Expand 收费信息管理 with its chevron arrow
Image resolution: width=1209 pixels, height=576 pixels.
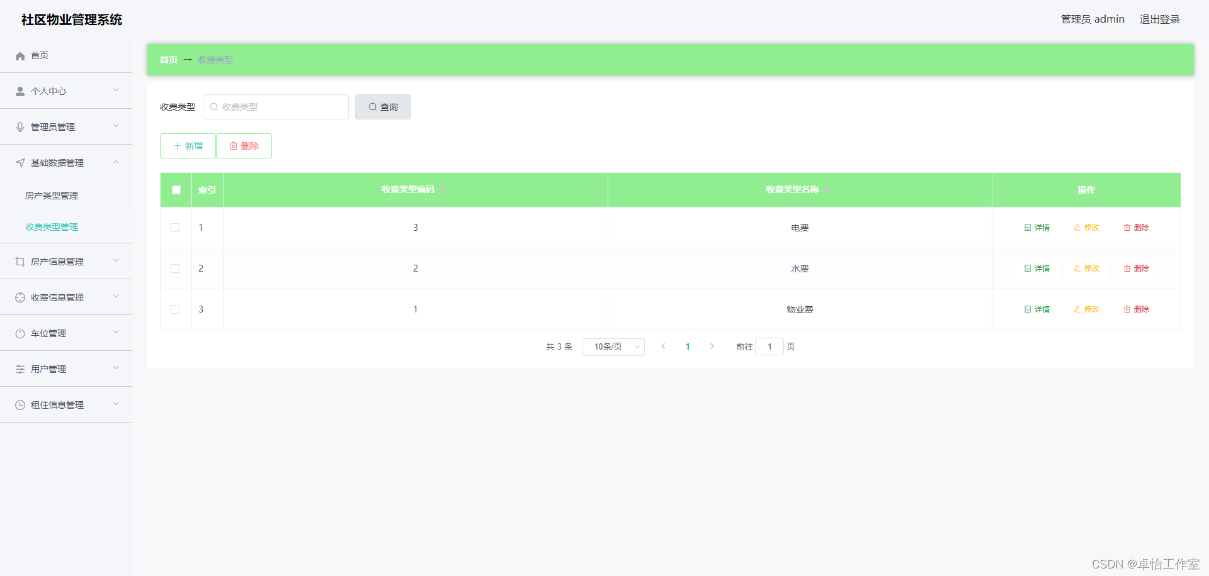pos(116,296)
